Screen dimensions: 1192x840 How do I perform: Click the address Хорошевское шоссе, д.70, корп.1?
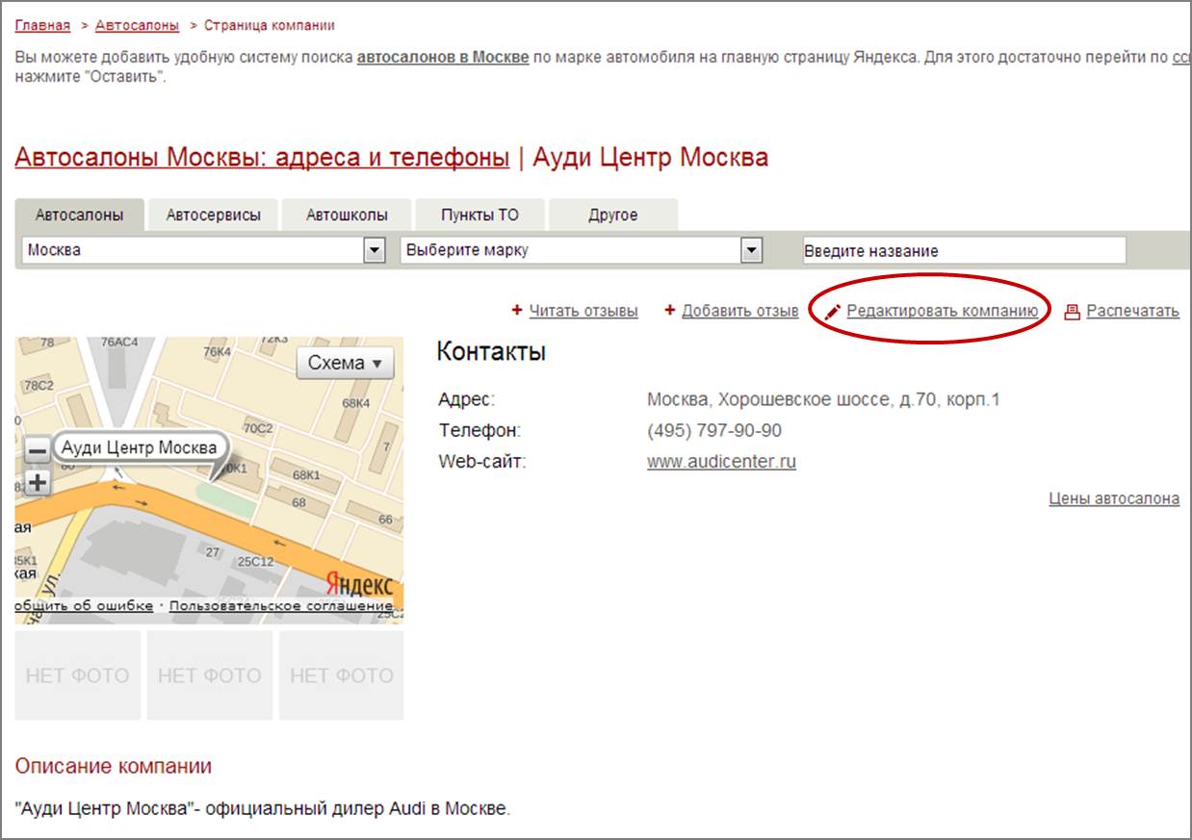[x=860, y=400]
